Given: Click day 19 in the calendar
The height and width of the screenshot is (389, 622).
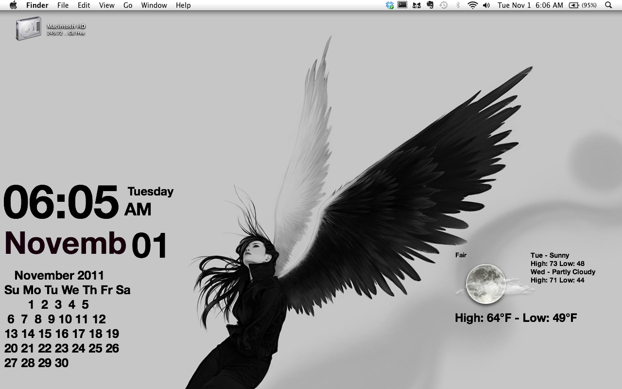Looking at the screenshot, I should pos(112,334).
